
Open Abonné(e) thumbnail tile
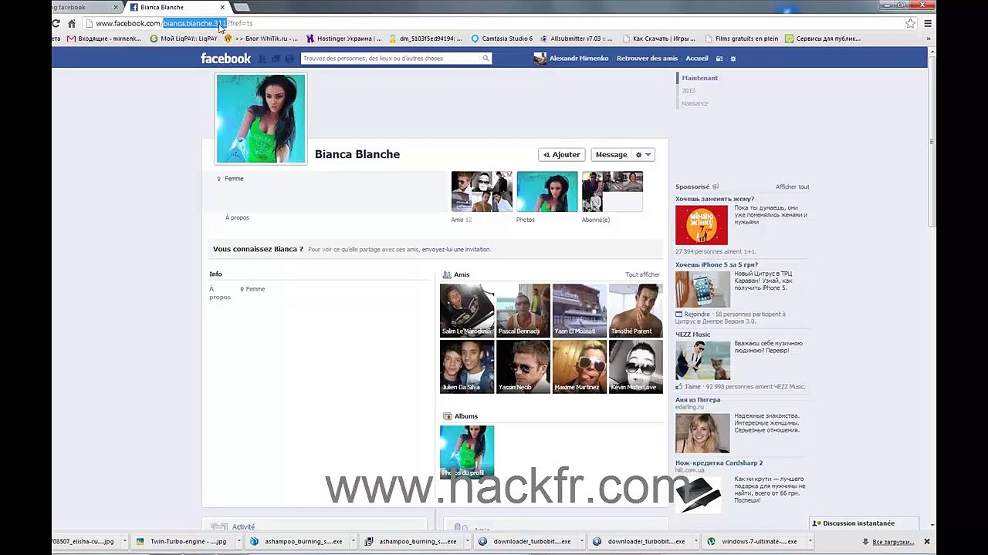tap(612, 191)
